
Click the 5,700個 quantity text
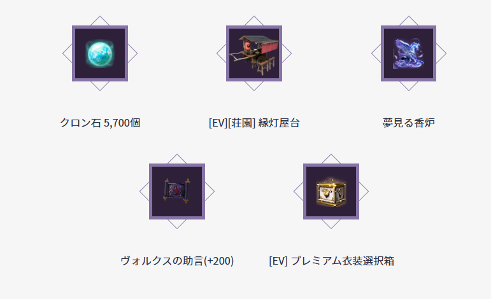click(x=122, y=123)
